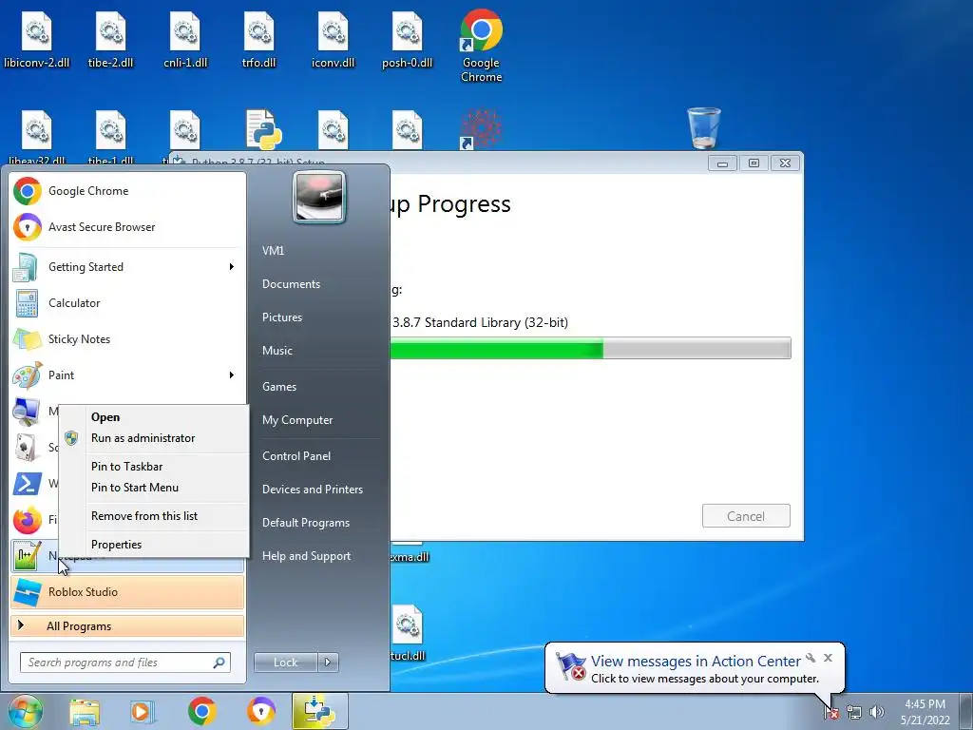The width and height of the screenshot is (973, 730).
Task: Open Windows Explorer from taskbar
Action: [85, 712]
